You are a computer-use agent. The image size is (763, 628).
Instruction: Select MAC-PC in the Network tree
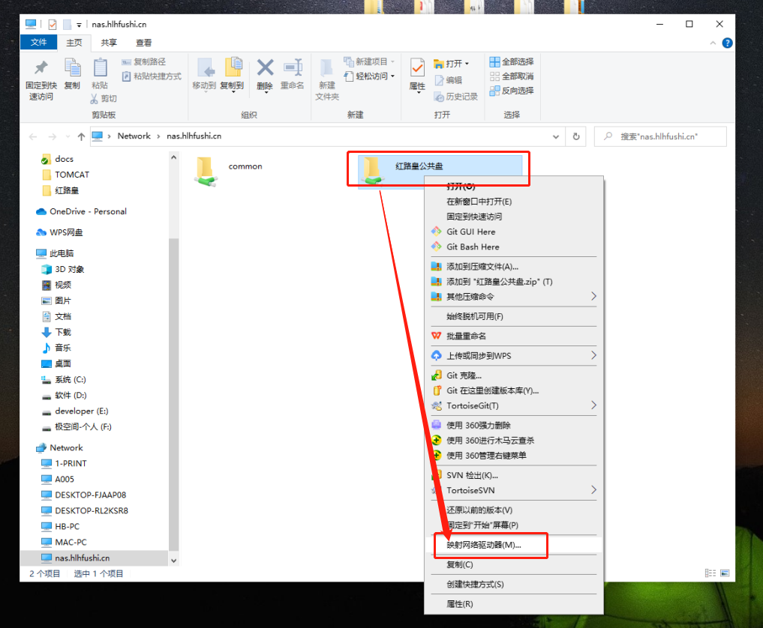coord(72,542)
